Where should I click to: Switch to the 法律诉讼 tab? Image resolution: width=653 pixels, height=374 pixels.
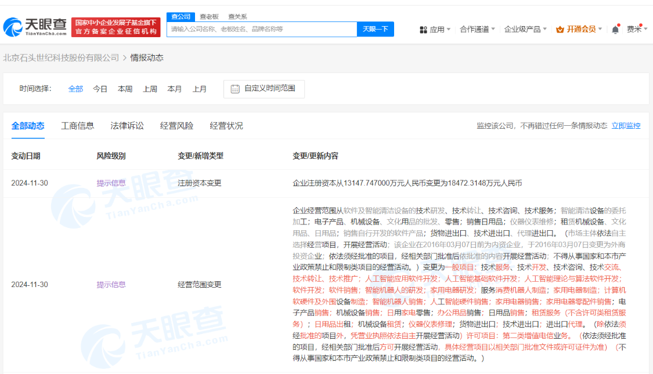[125, 124]
